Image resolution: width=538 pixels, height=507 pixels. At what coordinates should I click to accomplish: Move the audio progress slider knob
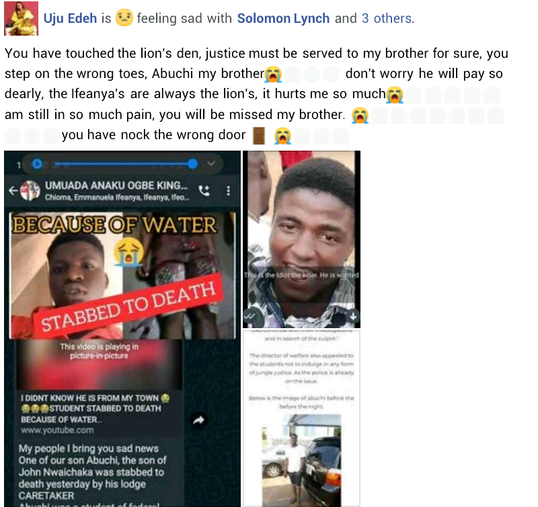click(193, 164)
